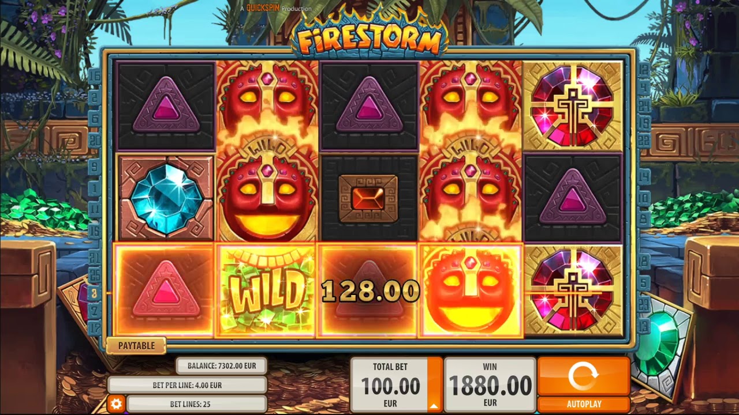Click the Firestorm game logo
The width and height of the screenshot is (739, 415).
[x=369, y=39]
